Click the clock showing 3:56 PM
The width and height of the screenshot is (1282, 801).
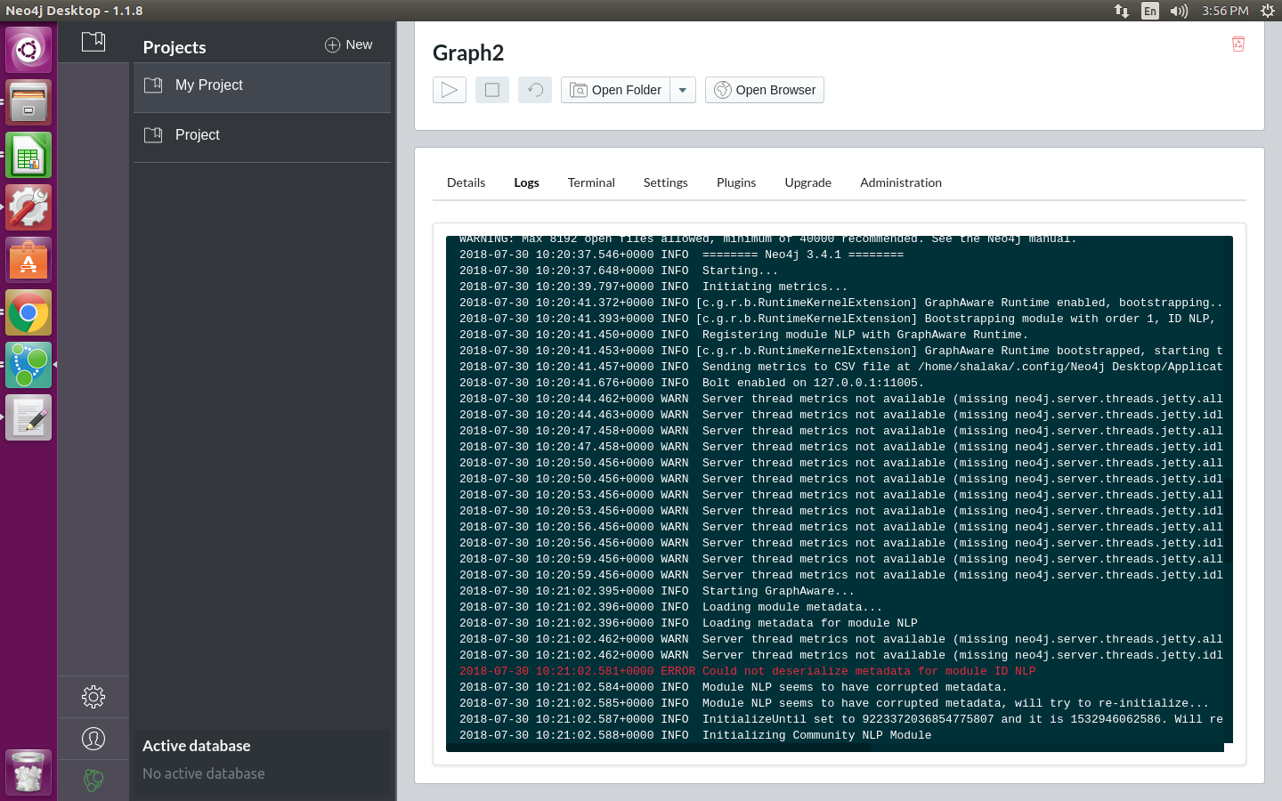pyautogui.click(x=1225, y=11)
